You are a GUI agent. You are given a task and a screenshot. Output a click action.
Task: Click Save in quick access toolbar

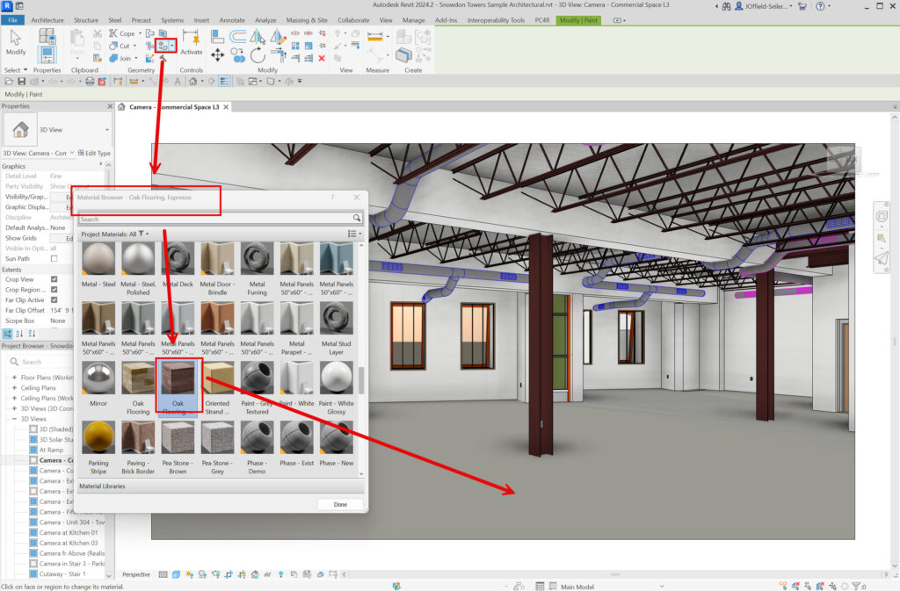click(22, 82)
